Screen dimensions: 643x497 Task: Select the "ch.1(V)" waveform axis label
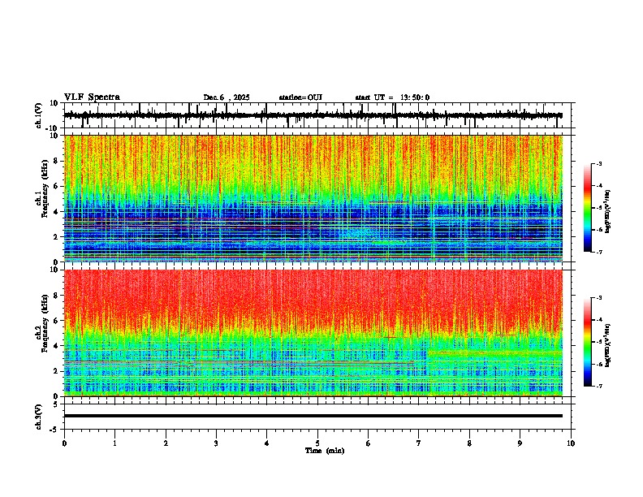39,115
